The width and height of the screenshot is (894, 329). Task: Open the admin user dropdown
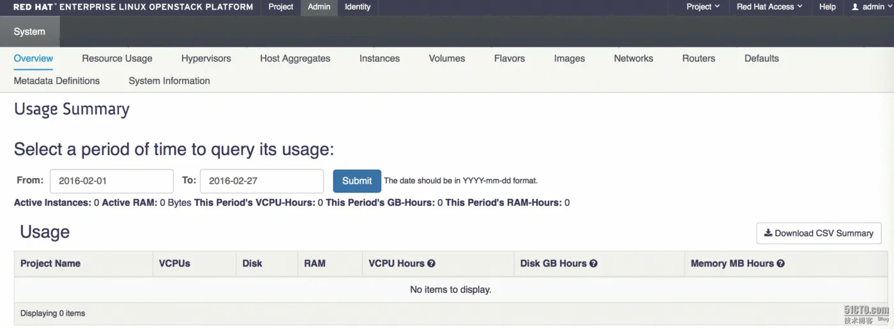872,6
